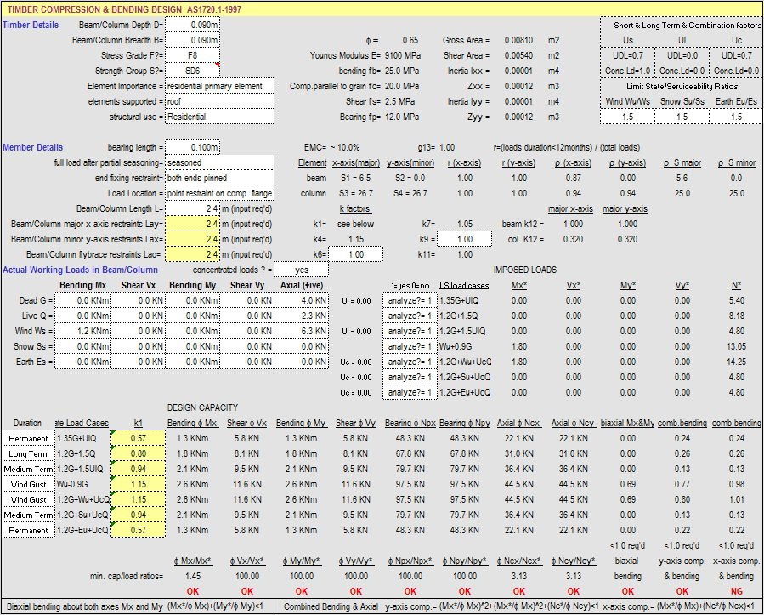This screenshot has width=764, height=615.
Task: Click the seasoning cell showing 'seasoned'
Action: click(220, 162)
